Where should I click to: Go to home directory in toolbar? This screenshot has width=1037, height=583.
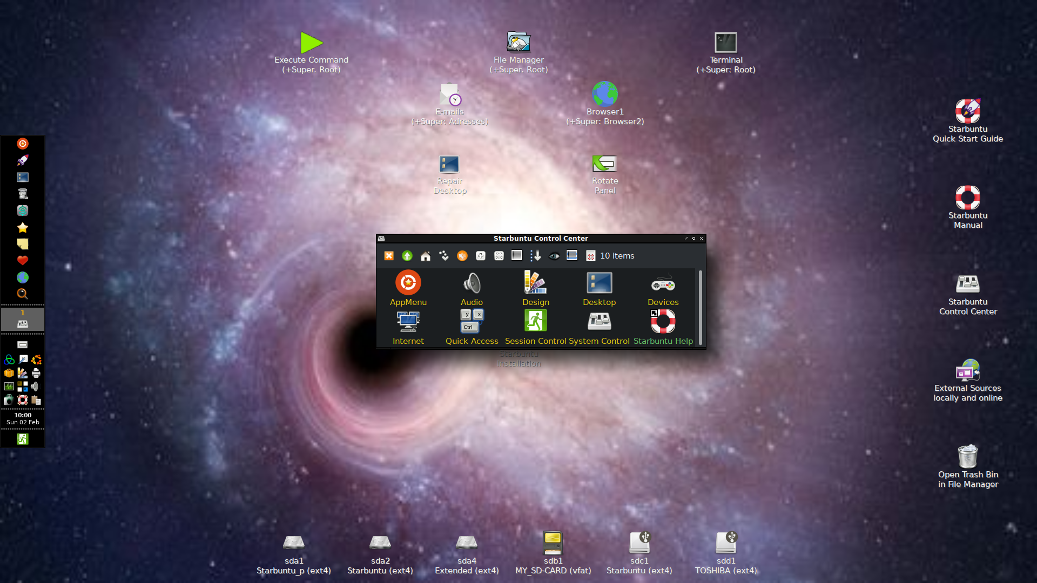pos(426,256)
